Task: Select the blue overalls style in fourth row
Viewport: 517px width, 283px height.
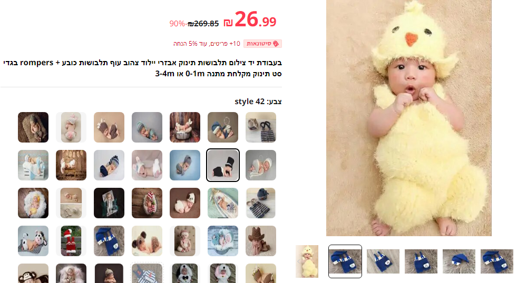Action: point(109,241)
